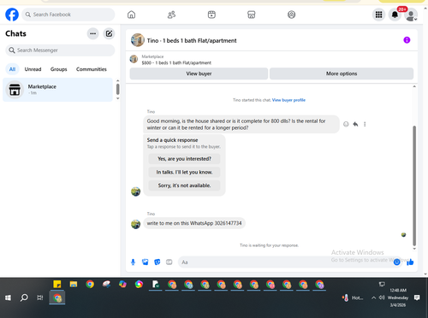The image size is (428, 318).
Task: Attach a photo with the image icon
Action: pyautogui.click(x=145, y=262)
